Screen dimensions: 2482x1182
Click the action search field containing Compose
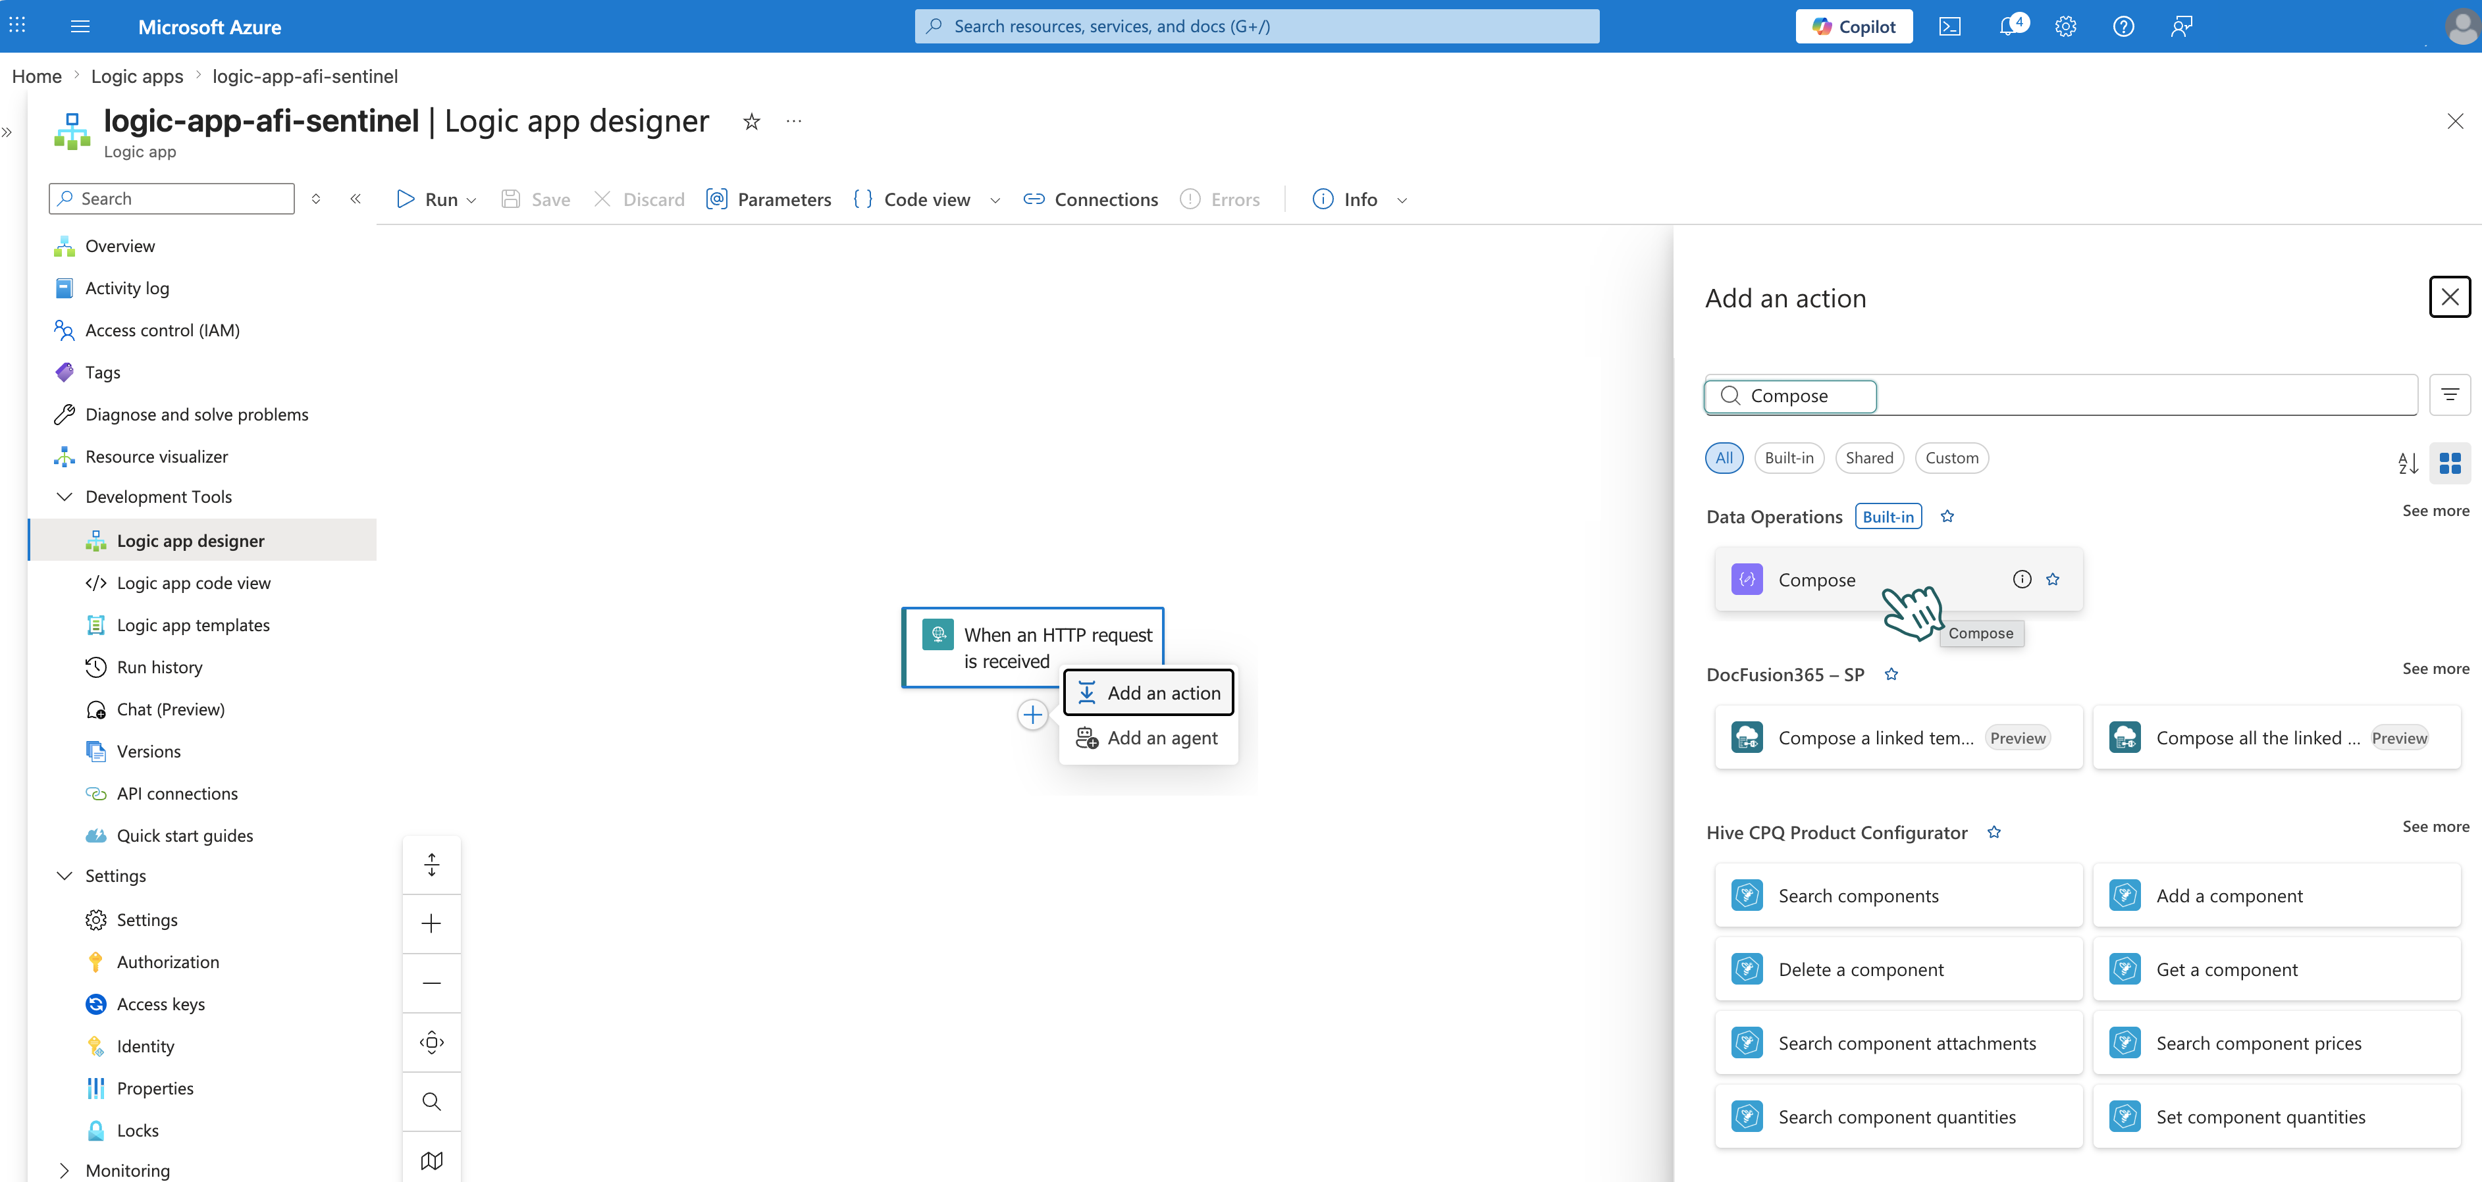point(2060,395)
